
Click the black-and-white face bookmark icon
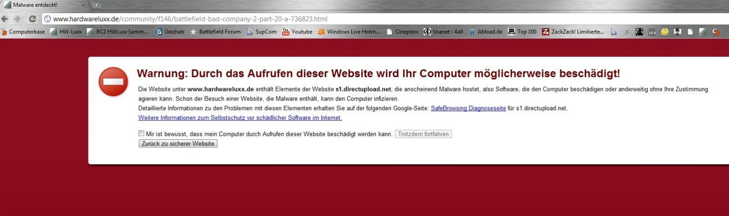click(x=678, y=32)
